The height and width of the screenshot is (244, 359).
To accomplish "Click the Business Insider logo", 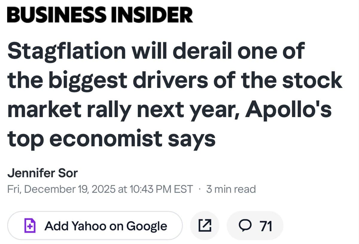I will click(x=100, y=15).
